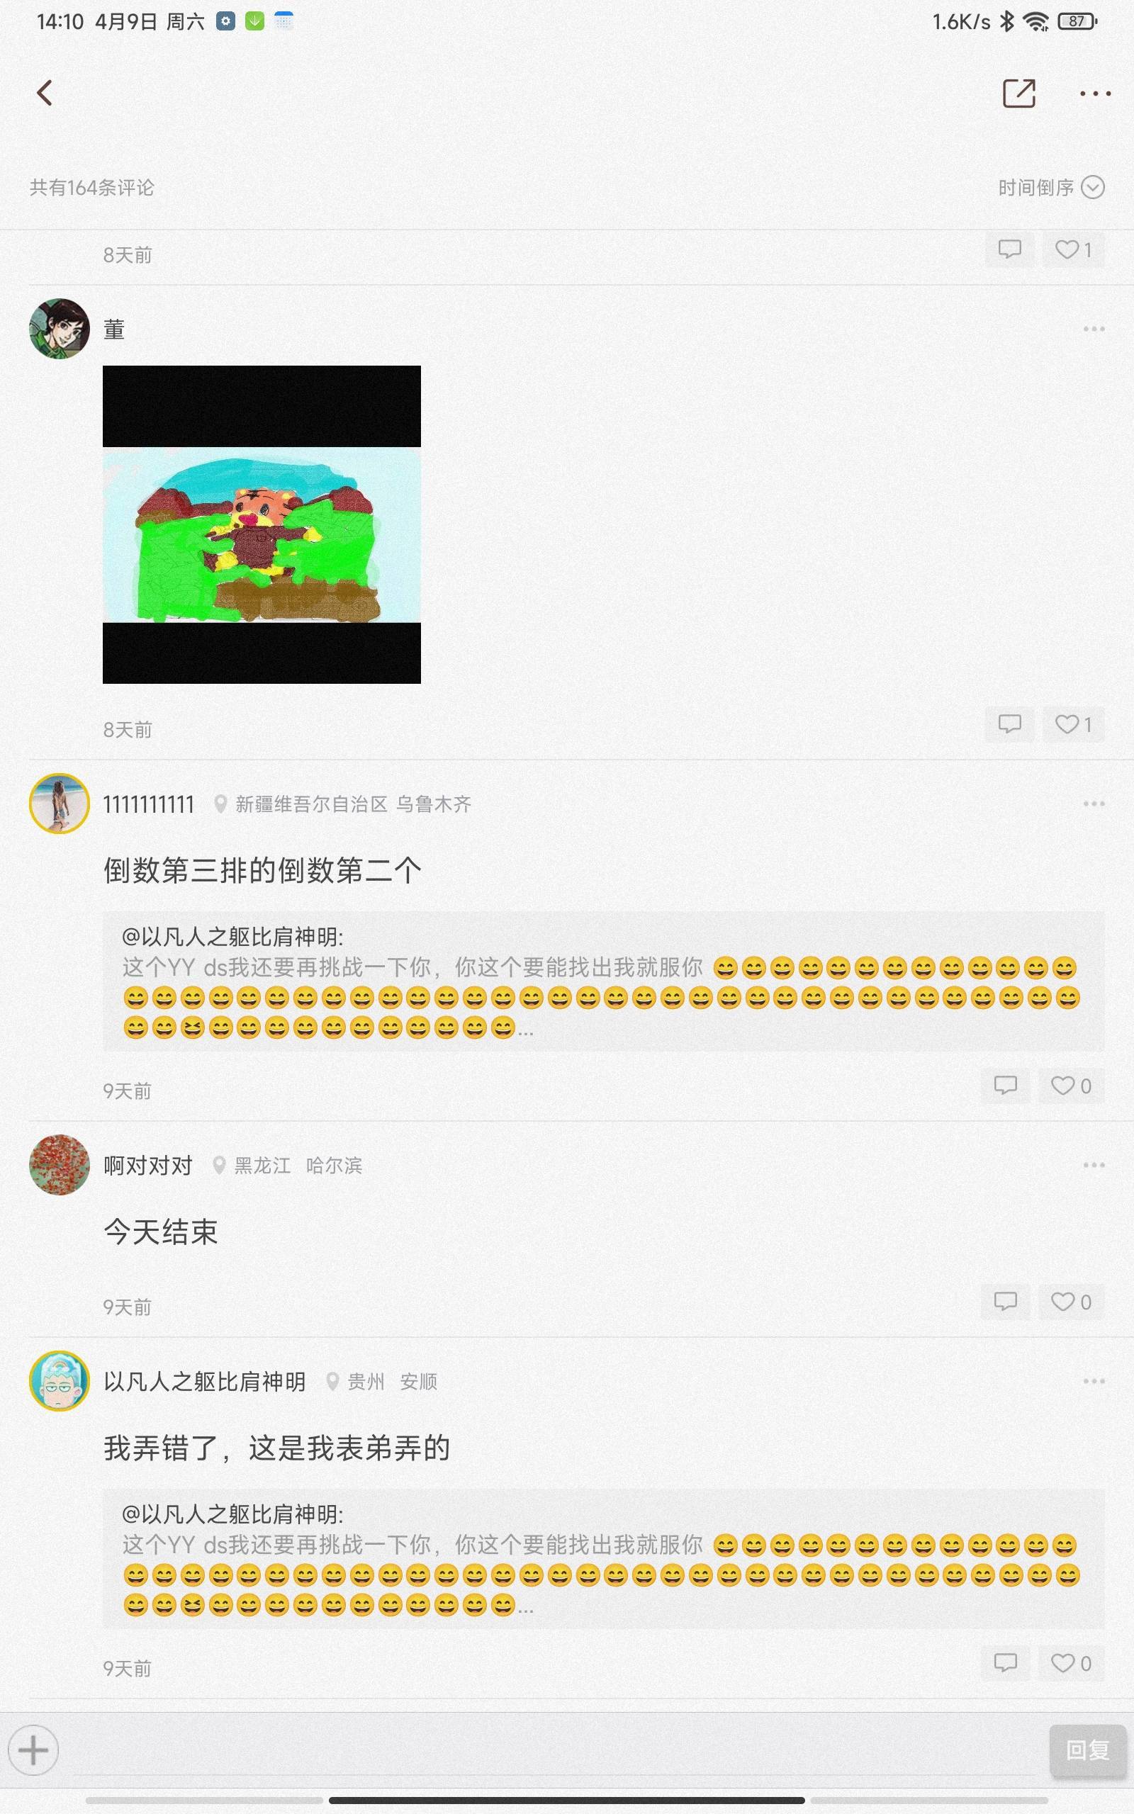Tap the plus attachment icon
1134x1814 pixels.
33,1750
